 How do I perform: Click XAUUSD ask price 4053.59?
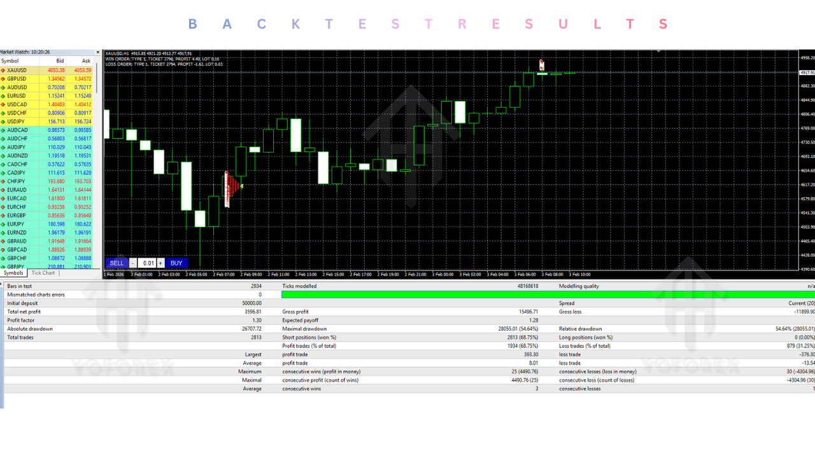click(83, 70)
